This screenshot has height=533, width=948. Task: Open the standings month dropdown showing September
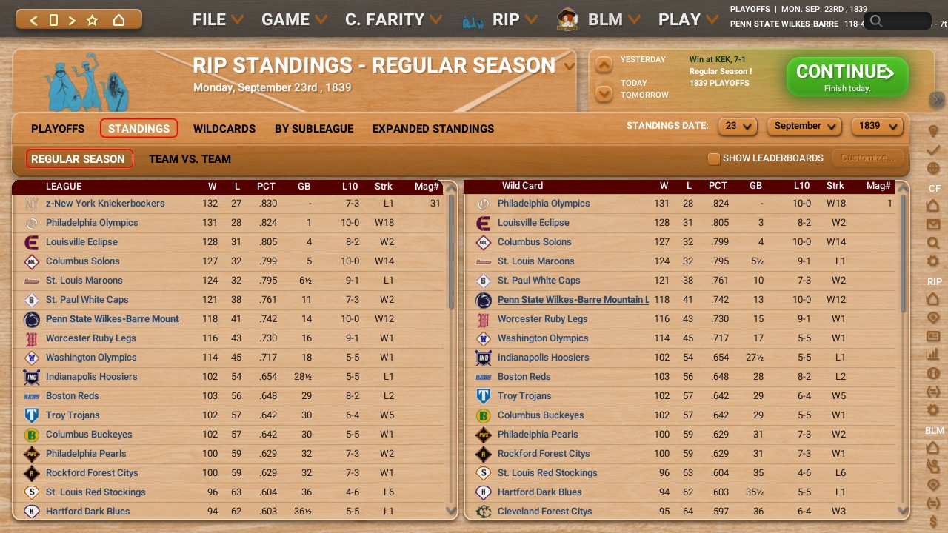coord(805,126)
